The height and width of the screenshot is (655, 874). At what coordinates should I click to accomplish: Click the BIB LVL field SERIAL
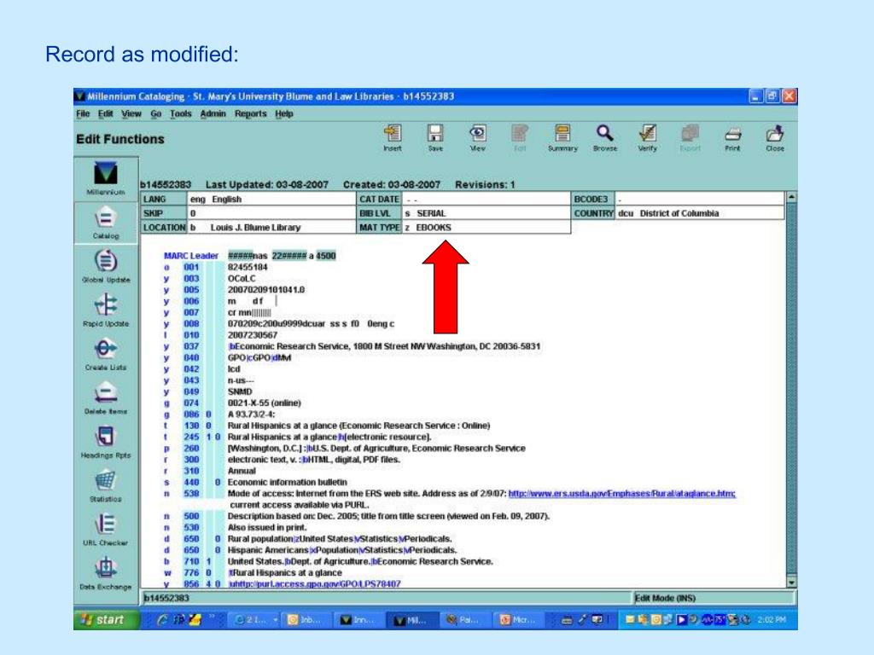486,213
